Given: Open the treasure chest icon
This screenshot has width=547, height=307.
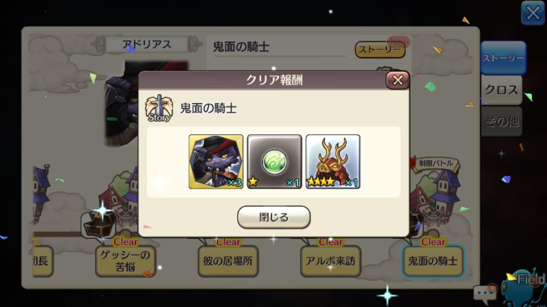Looking at the screenshot, I should tap(98, 224).
